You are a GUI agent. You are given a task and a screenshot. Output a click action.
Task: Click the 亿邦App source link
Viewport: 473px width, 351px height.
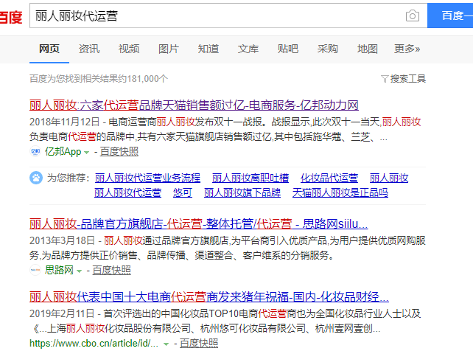63,151
